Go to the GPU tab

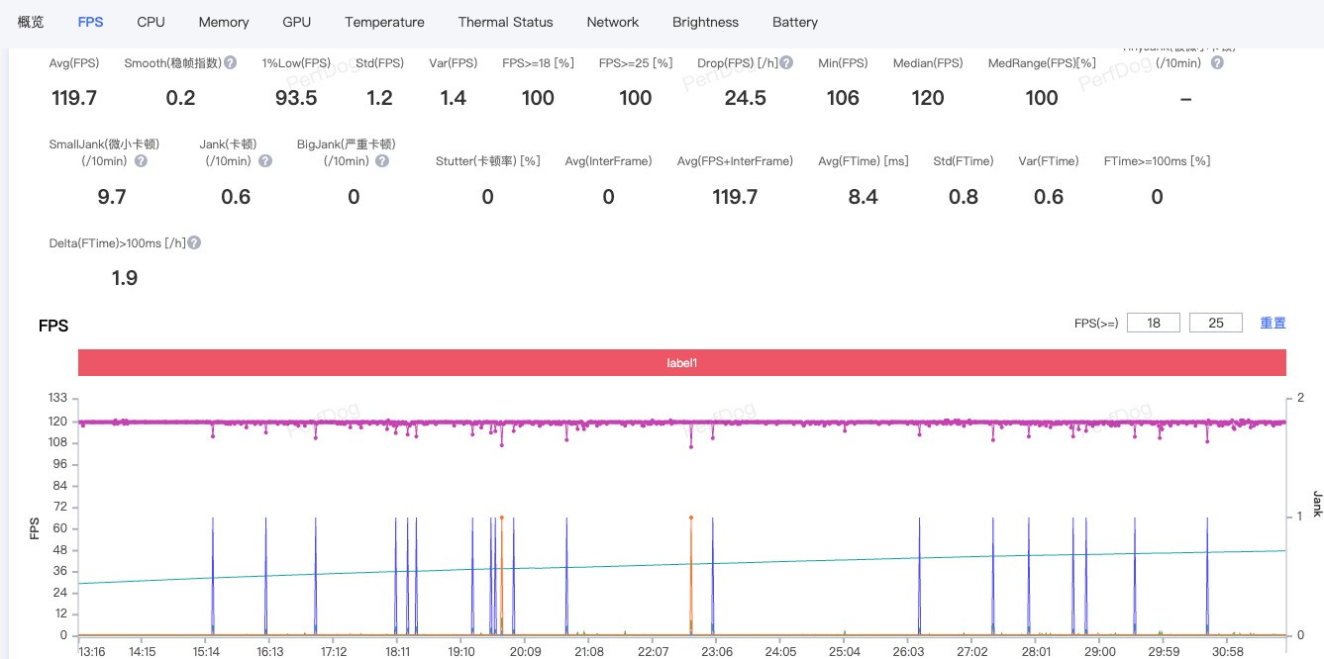pyautogui.click(x=296, y=22)
